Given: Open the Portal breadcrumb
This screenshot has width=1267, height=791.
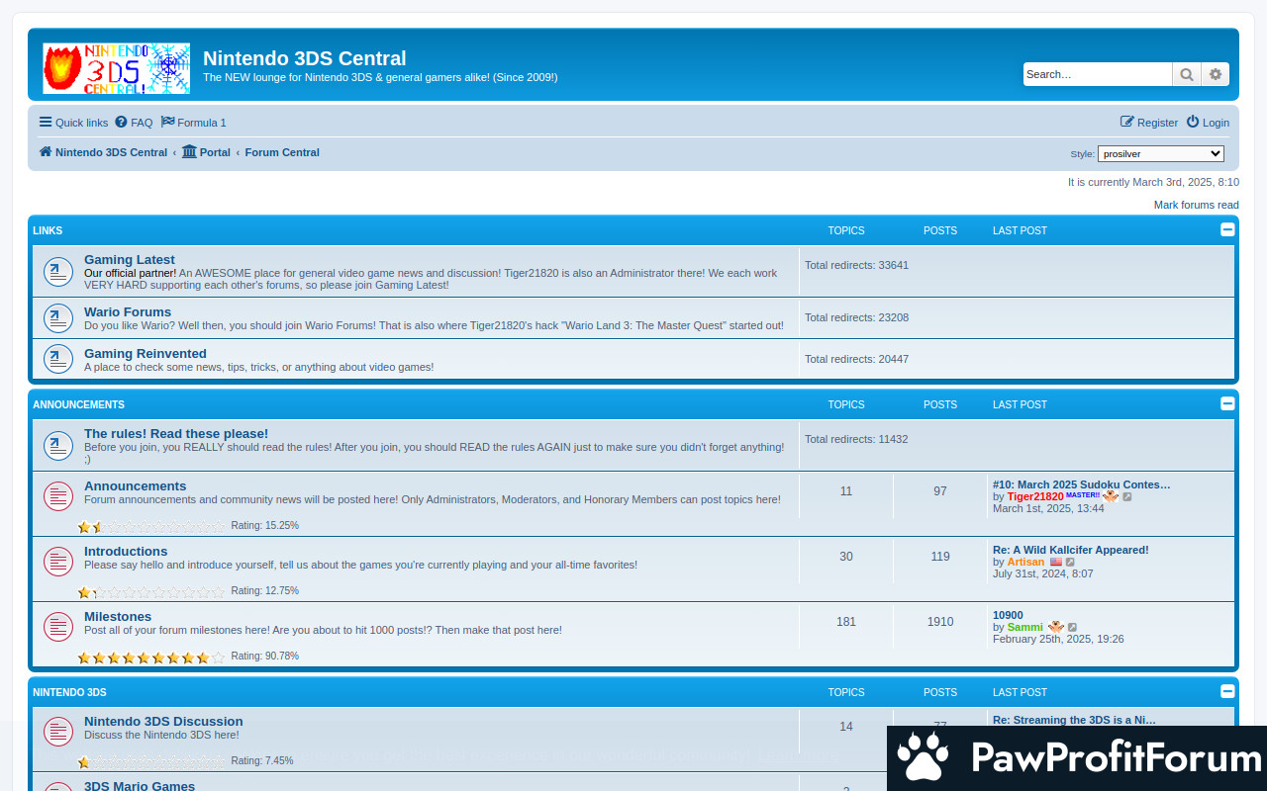Looking at the screenshot, I should tap(206, 152).
